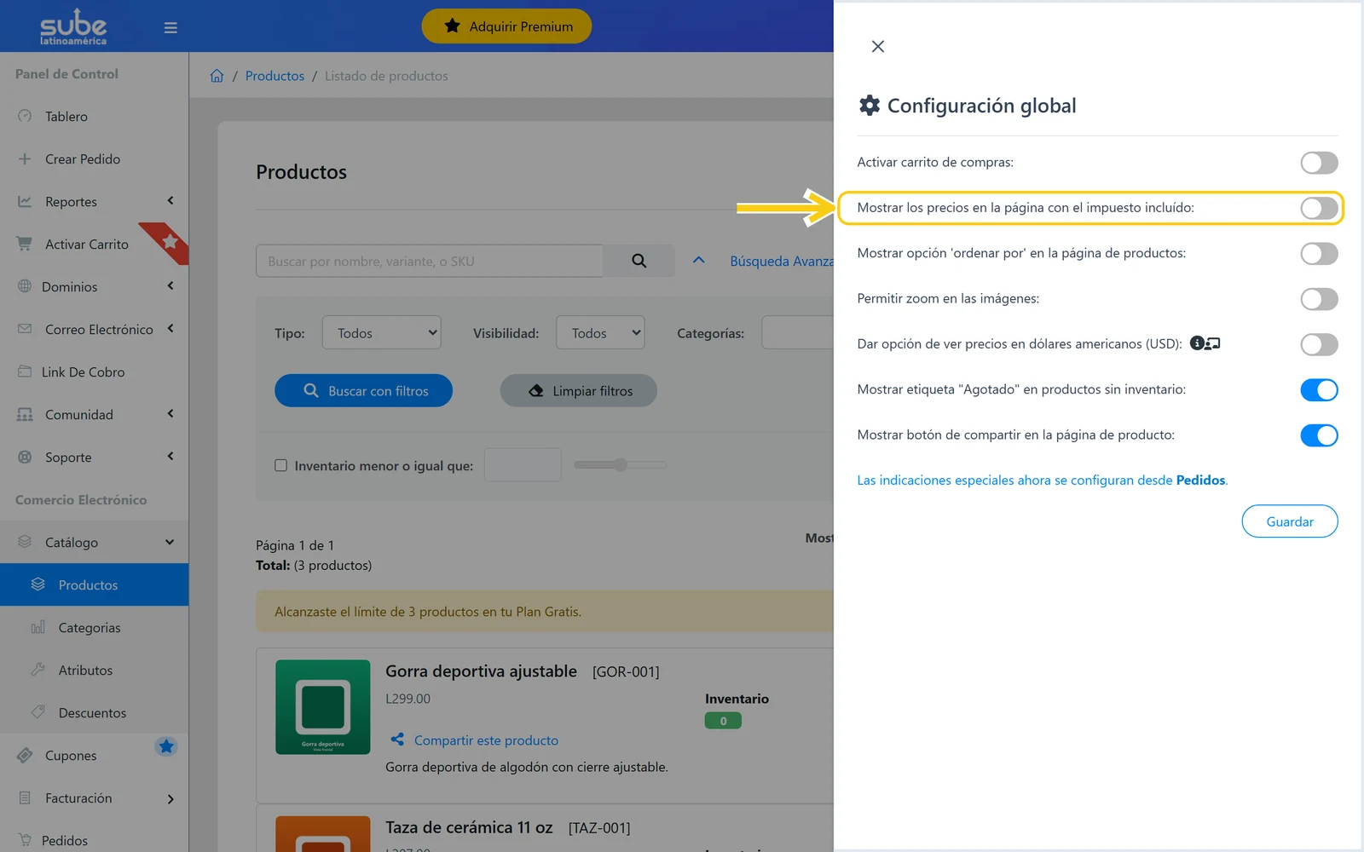Viewport: 1364px width, 852px height.
Task: Click the home icon in the breadcrumb
Action: click(217, 76)
